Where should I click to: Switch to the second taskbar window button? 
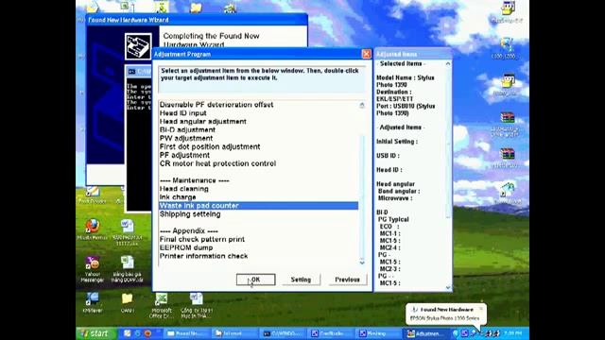pos(234,333)
